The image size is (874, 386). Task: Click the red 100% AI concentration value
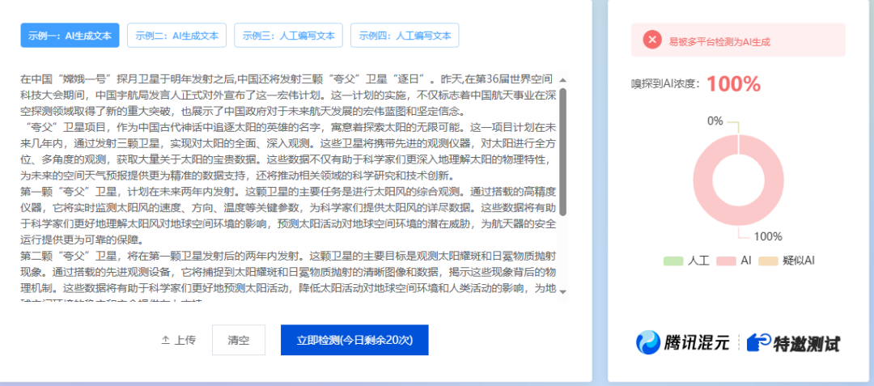click(733, 83)
